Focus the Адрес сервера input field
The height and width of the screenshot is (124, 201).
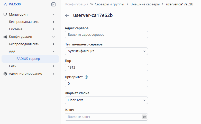106,35
